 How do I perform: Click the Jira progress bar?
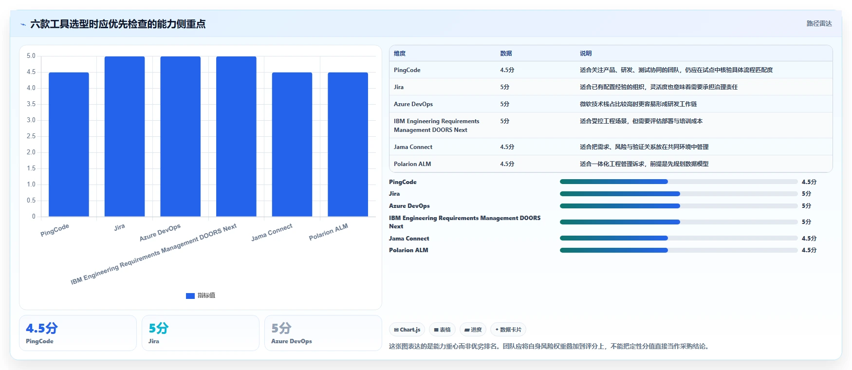tap(679, 194)
